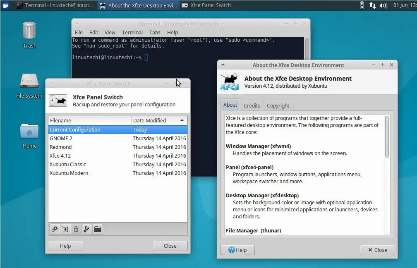Switch to the Credits tab
This screenshot has width=417, height=268.
tap(252, 105)
